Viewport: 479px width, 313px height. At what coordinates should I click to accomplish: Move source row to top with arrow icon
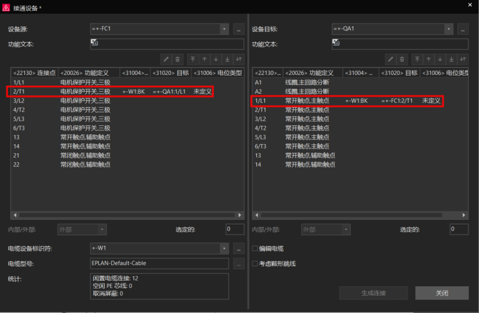coord(193,59)
